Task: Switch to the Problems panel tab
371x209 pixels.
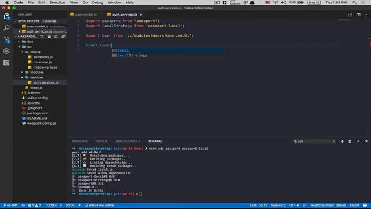Action: [x=79, y=142]
